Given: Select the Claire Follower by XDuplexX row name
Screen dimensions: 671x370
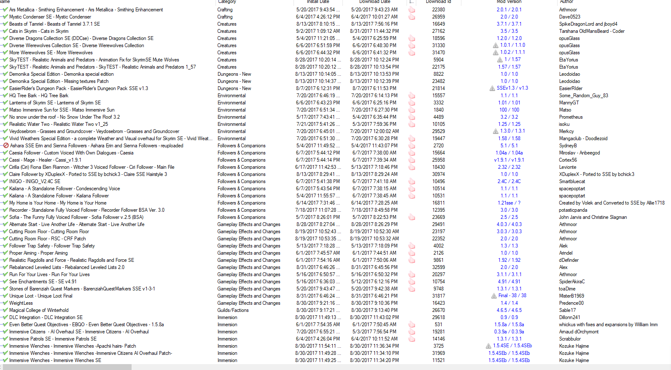Looking at the screenshot, I should pyautogui.click(x=88, y=174).
